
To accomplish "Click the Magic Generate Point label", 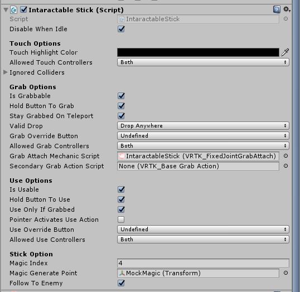I will tap(43, 273).
